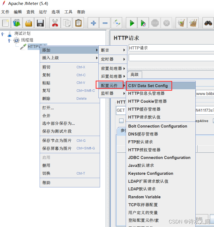Select 线程组 in the tree
Viewport: 214px width, 227px height.
pos(27,40)
